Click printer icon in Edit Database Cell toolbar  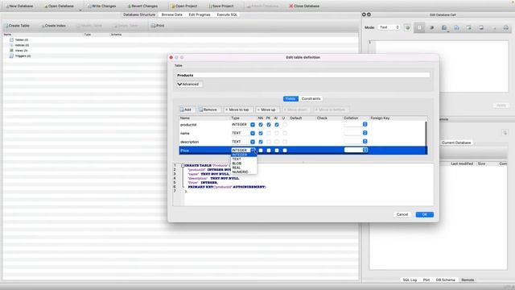pyautogui.click(x=506, y=27)
